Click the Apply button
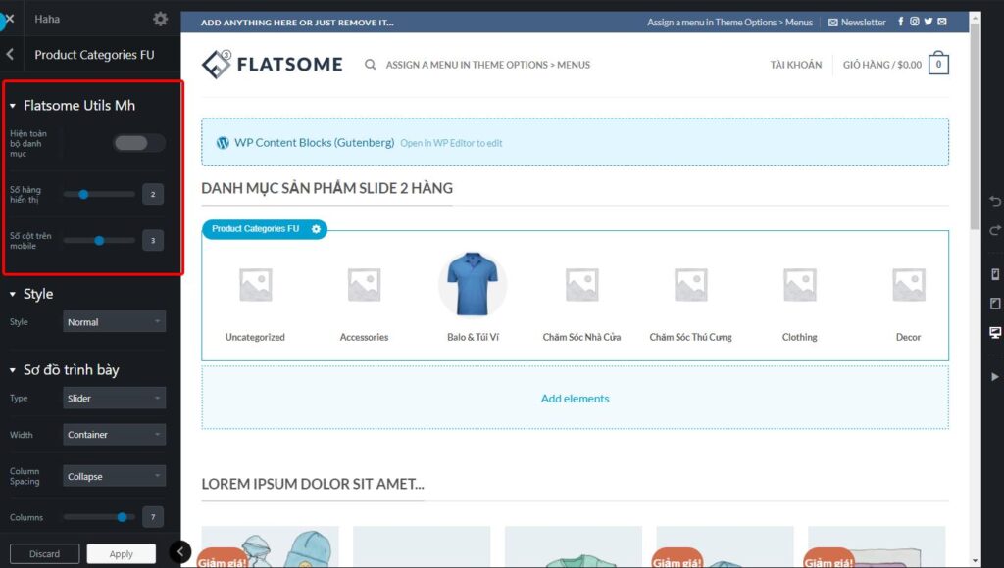The width and height of the screenshot is (1004, 568). pyautogui.click(x=121, y=554)
